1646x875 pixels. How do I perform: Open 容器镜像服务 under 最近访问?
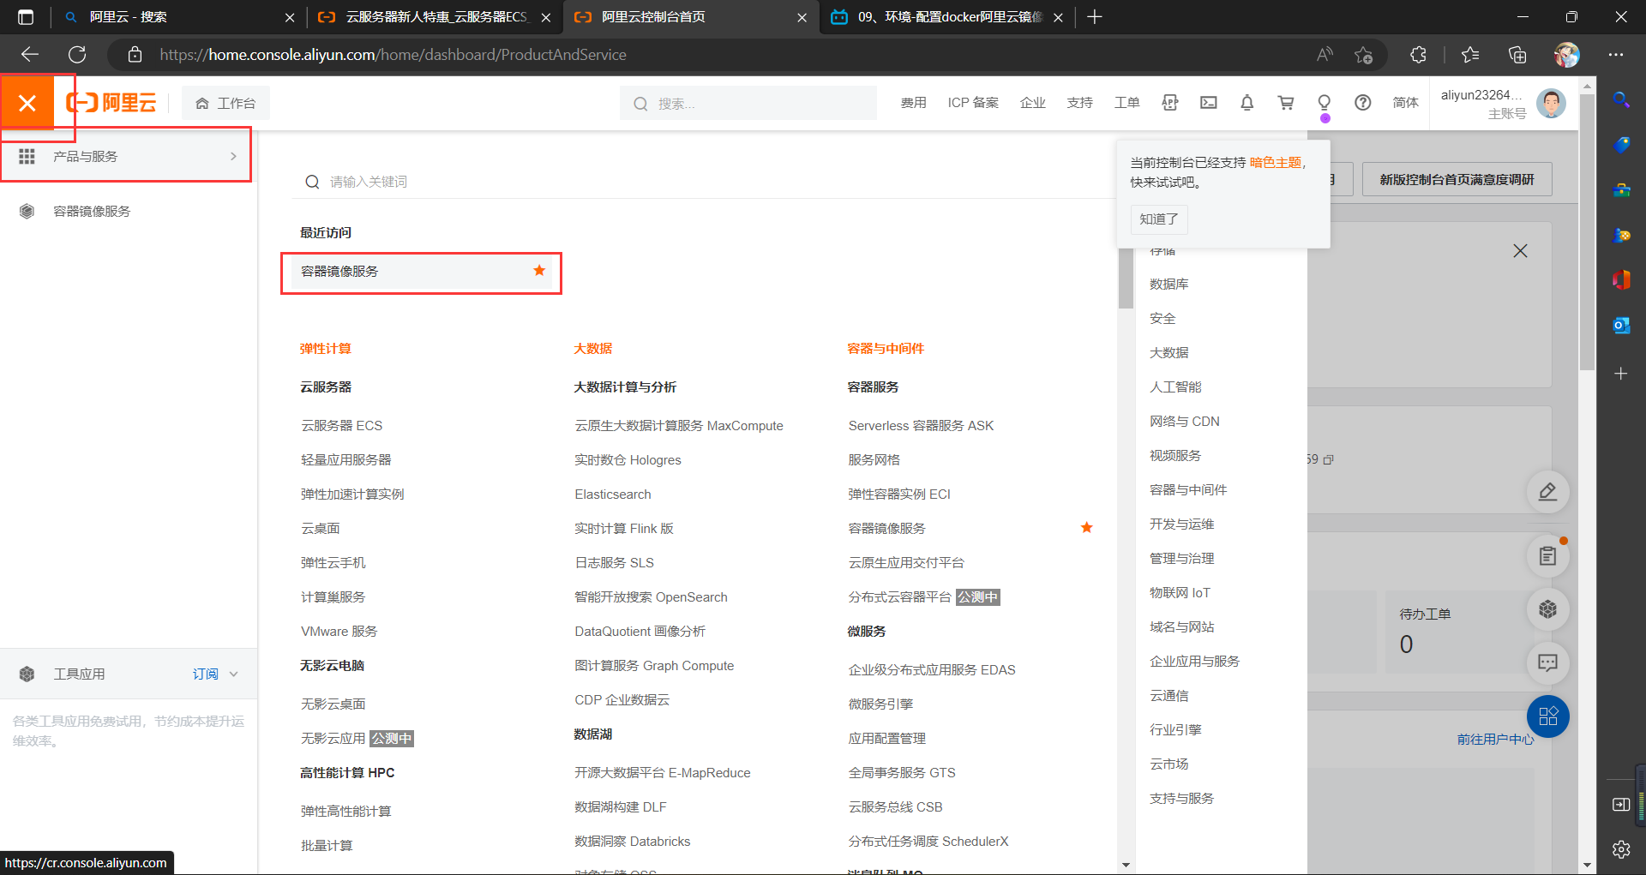coord(339,272)
